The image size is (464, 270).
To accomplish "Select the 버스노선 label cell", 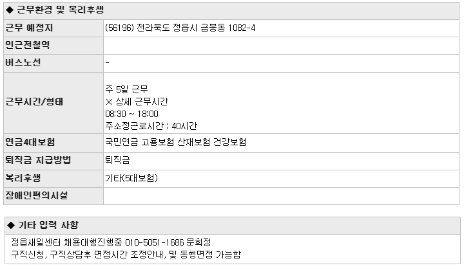I will (x=53, y=63).
